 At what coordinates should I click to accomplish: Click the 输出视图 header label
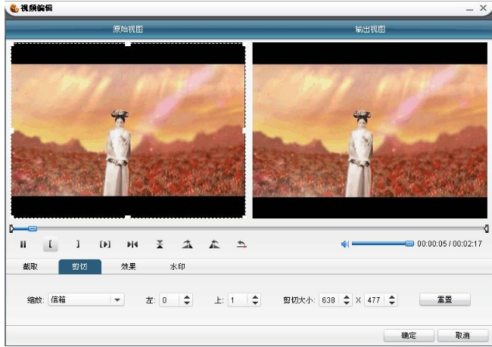[370, 29]
